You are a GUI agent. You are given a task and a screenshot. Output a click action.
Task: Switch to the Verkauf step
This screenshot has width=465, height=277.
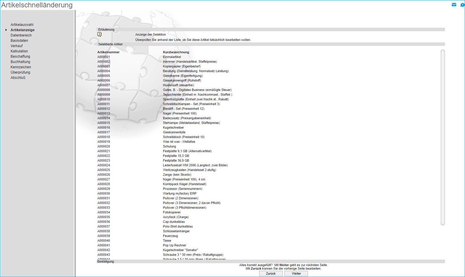(17, 46)
